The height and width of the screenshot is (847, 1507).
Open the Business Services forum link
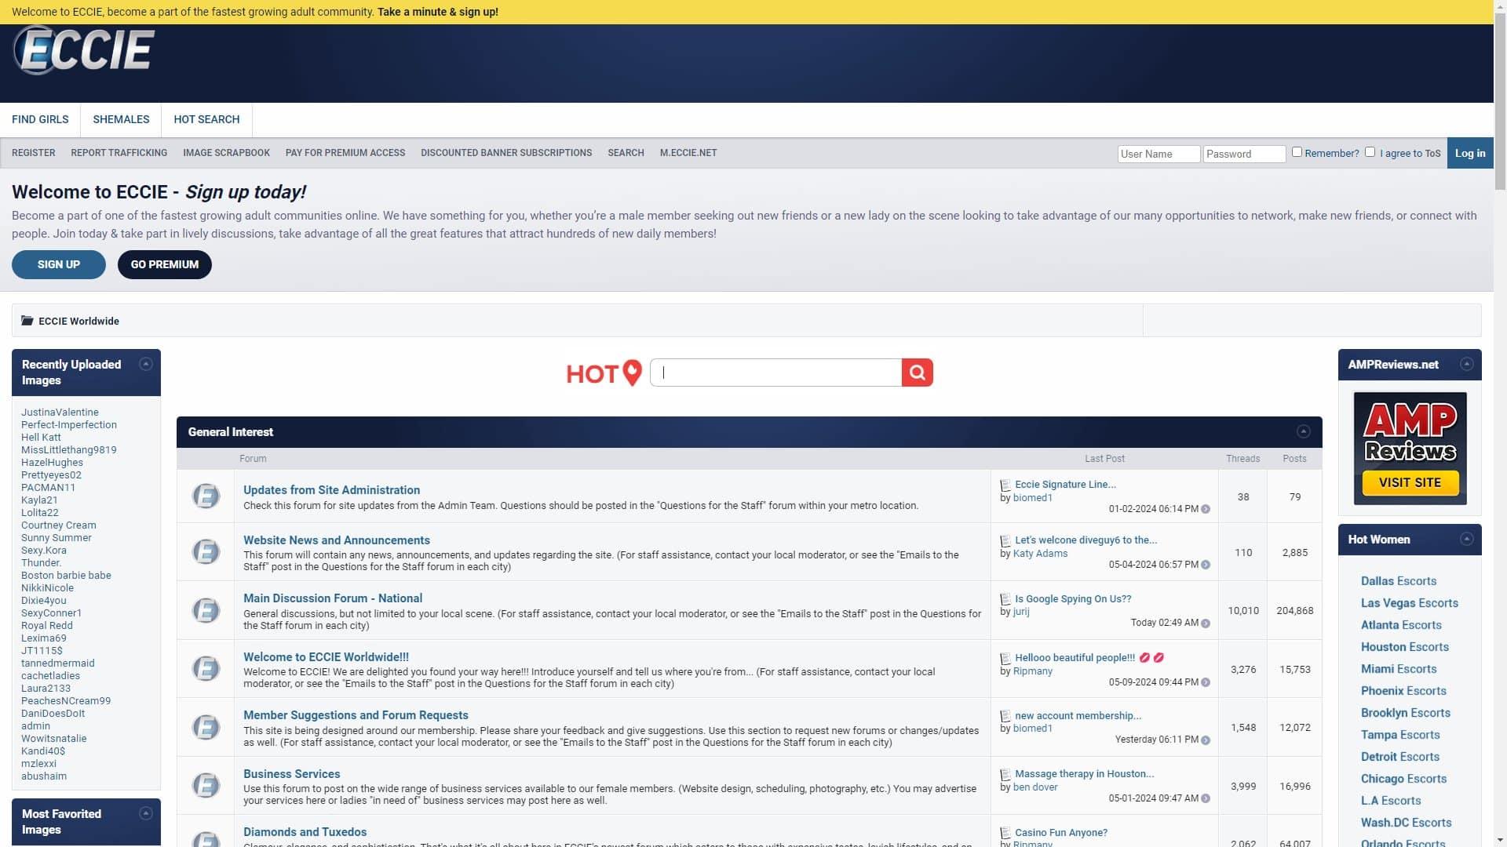click(x=291, y=774)
